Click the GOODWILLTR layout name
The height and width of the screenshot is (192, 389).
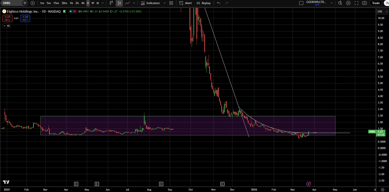click(316, 2)
